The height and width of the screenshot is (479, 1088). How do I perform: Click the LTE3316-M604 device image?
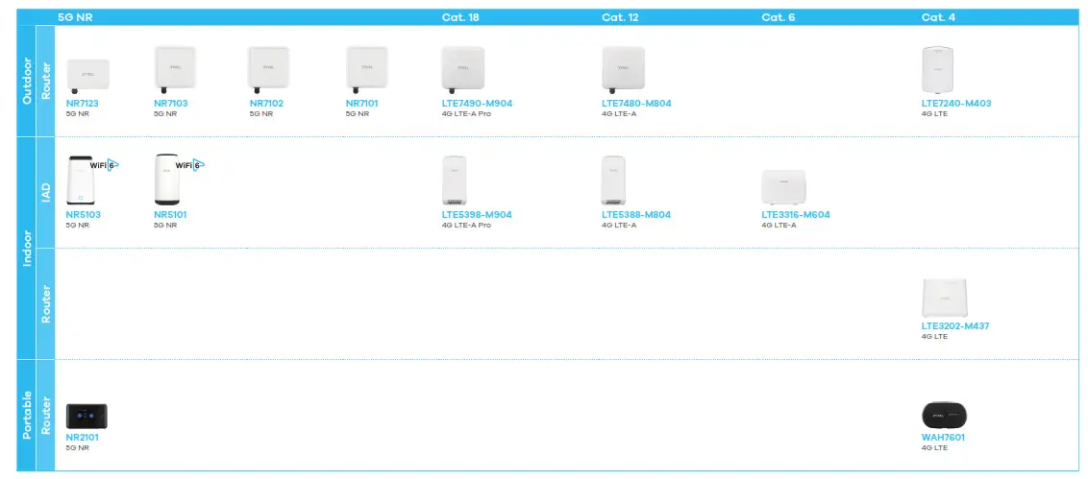[783, 187]
